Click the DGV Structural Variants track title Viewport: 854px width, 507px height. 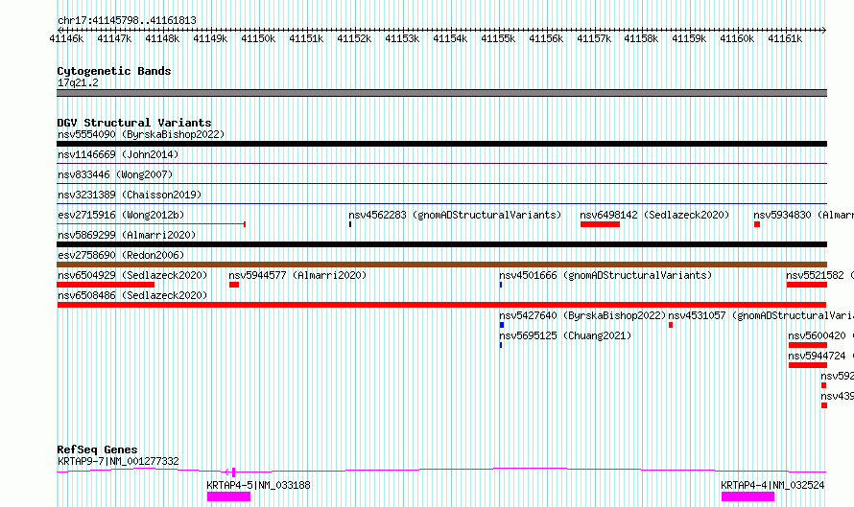click(134, 123)
